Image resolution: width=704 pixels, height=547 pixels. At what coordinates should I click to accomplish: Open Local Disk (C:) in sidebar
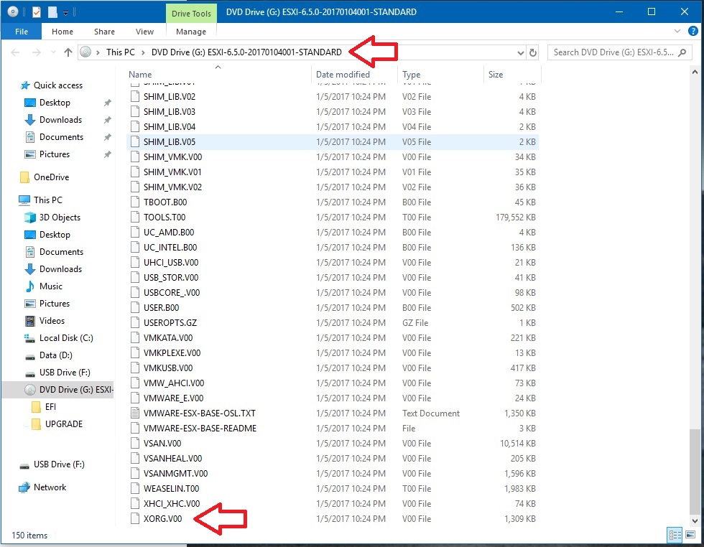pos(66,338)
